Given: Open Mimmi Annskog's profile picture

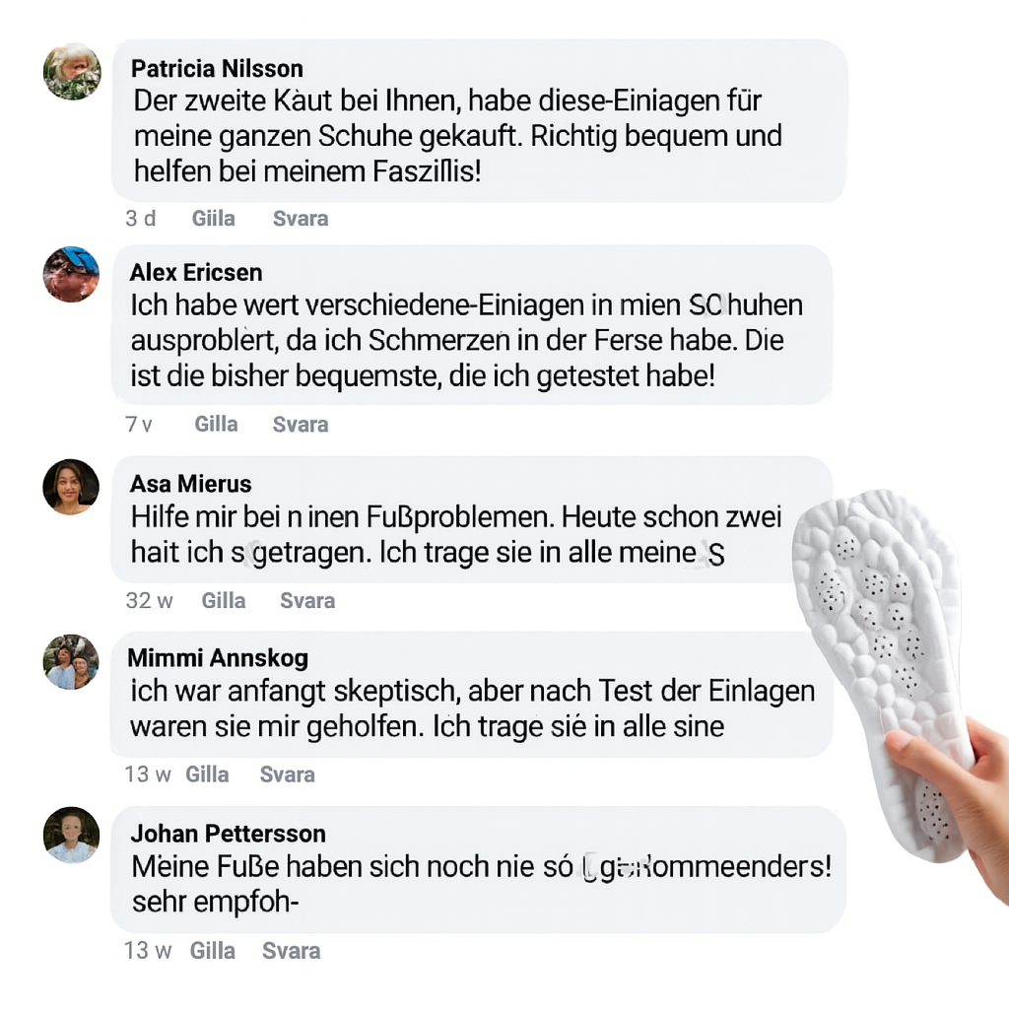Looking at the screenshot, I should [71, 662].
